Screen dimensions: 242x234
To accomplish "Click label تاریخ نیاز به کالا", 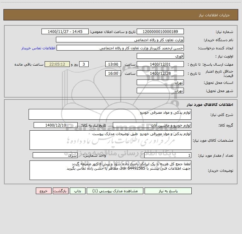I will point(94,125).
